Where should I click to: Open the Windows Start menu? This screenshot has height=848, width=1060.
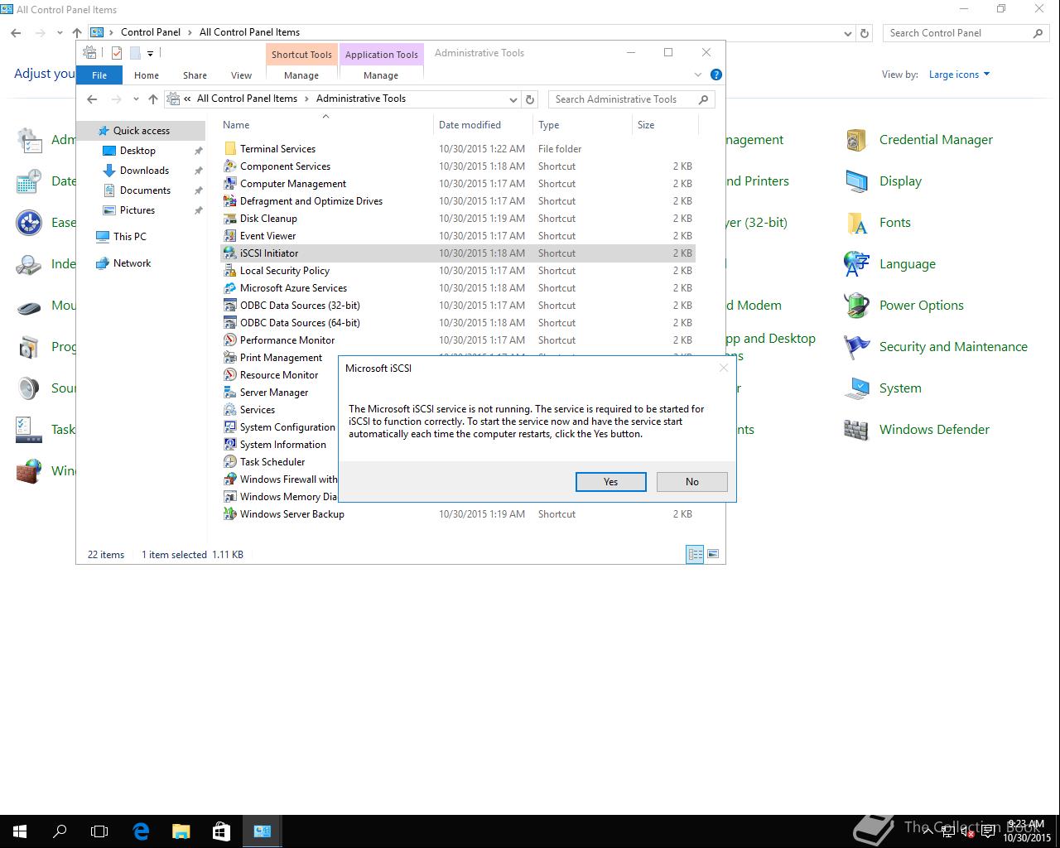click(x=20, y=831)
